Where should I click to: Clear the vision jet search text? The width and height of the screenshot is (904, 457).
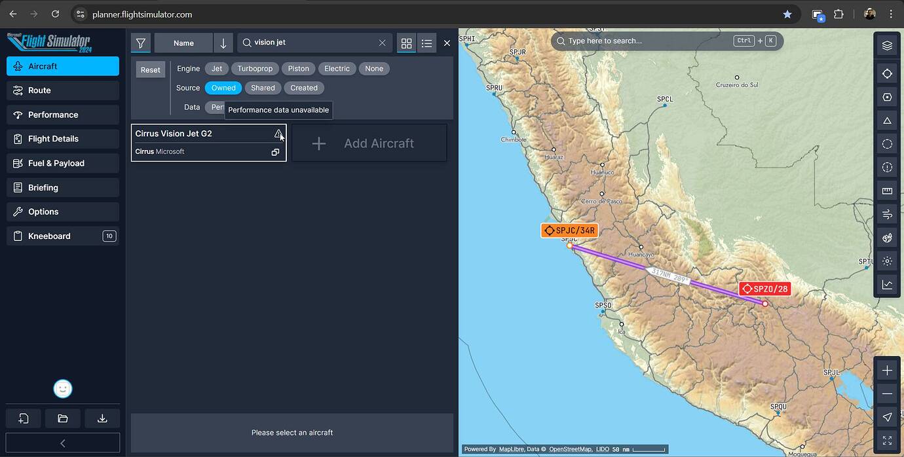pyautogui.click(x=382, y=43)
